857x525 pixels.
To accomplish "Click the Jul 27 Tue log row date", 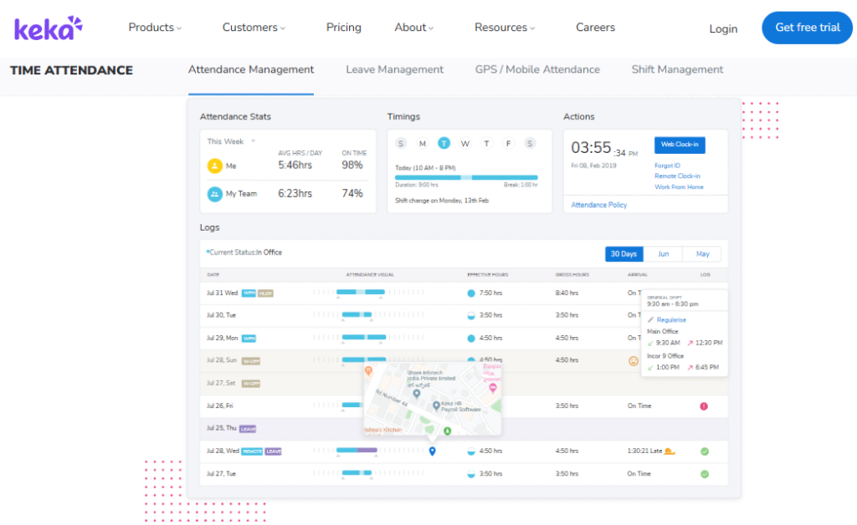I will [221, 474].
